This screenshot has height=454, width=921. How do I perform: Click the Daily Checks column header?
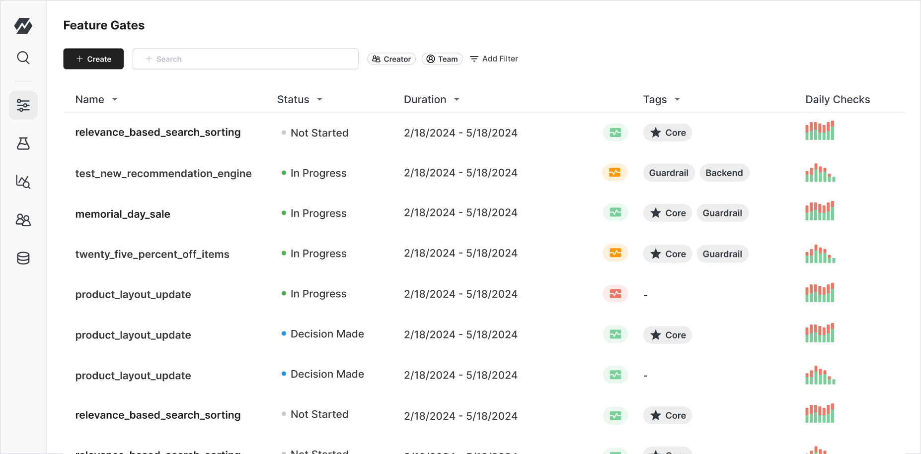tap(838, 99)
